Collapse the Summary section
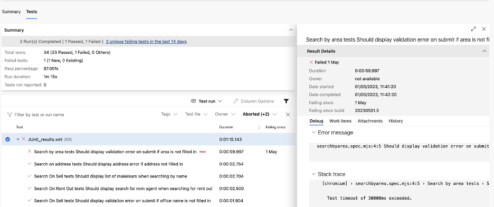Screen dimensions: 494x207 coord(291,30)
